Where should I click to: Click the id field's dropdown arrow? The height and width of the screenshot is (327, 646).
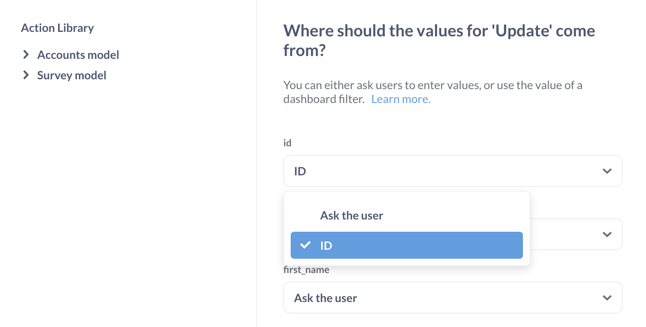(607, 171)
